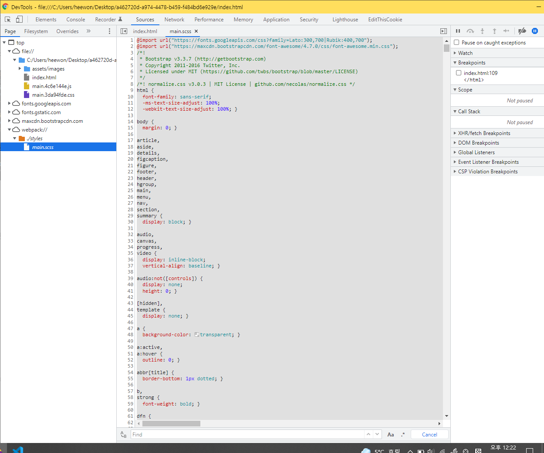544x453 pixels.
Task: Switch to the index.html editor tab
Action: 145,31
